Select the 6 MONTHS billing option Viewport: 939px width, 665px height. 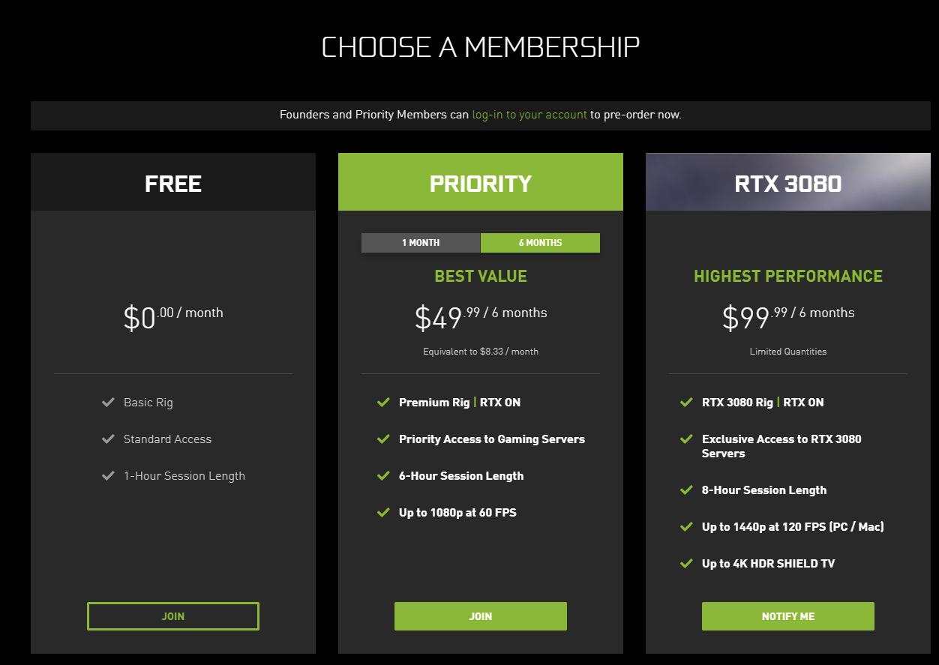pyautogui.click(x=540, y=242)
